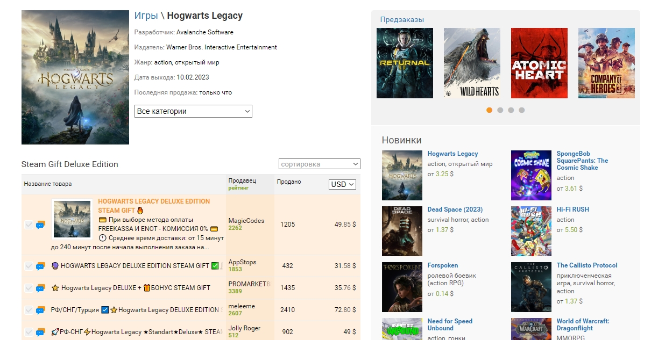Click the 49.85 $ price

pyautogui.click(x=345, y=225)
